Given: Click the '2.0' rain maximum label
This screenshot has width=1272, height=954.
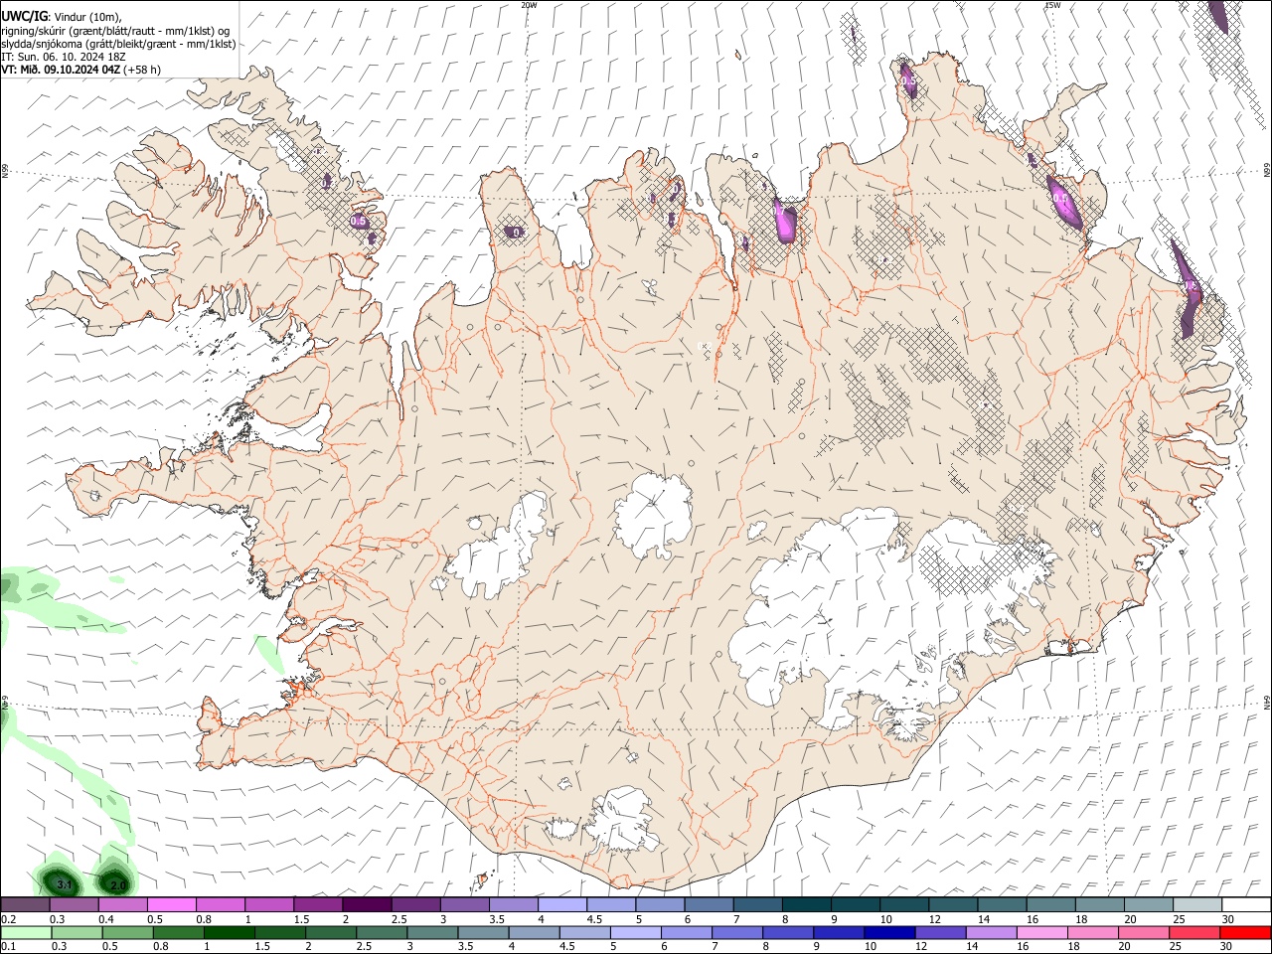Looking at the screenshot, I should pos(118,884).
